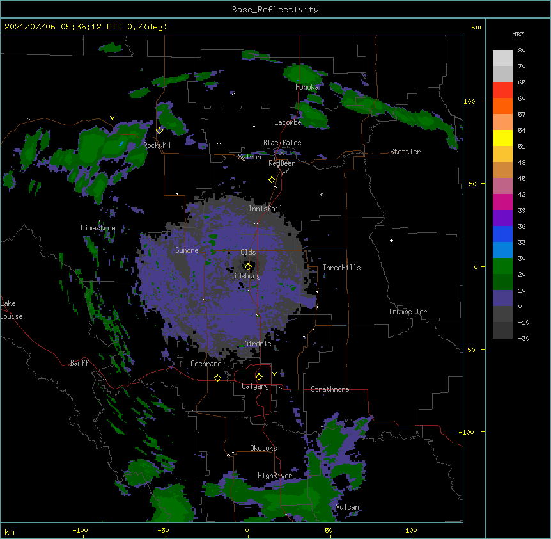The height and width of the screenshot is (539, 551).
Task: Click the asterisk marker above Limestone
Action: click(x=98, y=221)
